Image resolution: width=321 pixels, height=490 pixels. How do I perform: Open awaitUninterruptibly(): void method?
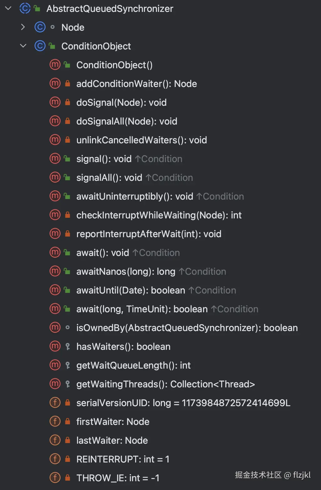point(135,196)
